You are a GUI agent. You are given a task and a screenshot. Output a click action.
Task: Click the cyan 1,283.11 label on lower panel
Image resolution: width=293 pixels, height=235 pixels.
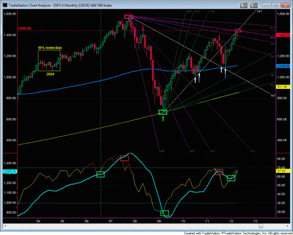[x=10, y=172]
